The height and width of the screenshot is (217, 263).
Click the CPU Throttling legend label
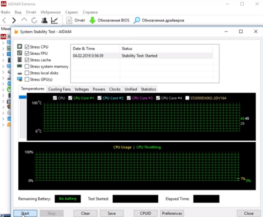pyautogui.click(x=149, y=147)
